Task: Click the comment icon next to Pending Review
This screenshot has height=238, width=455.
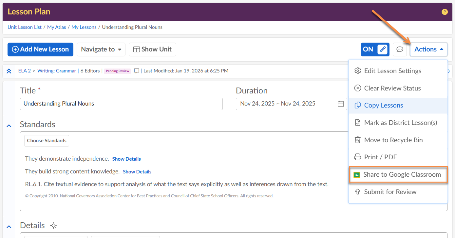Action: (137, 71)
